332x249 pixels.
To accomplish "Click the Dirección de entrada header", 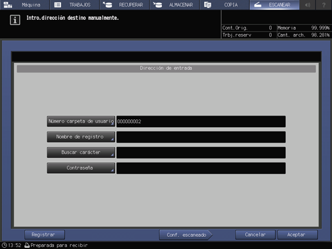I will (x=166, y=68).
